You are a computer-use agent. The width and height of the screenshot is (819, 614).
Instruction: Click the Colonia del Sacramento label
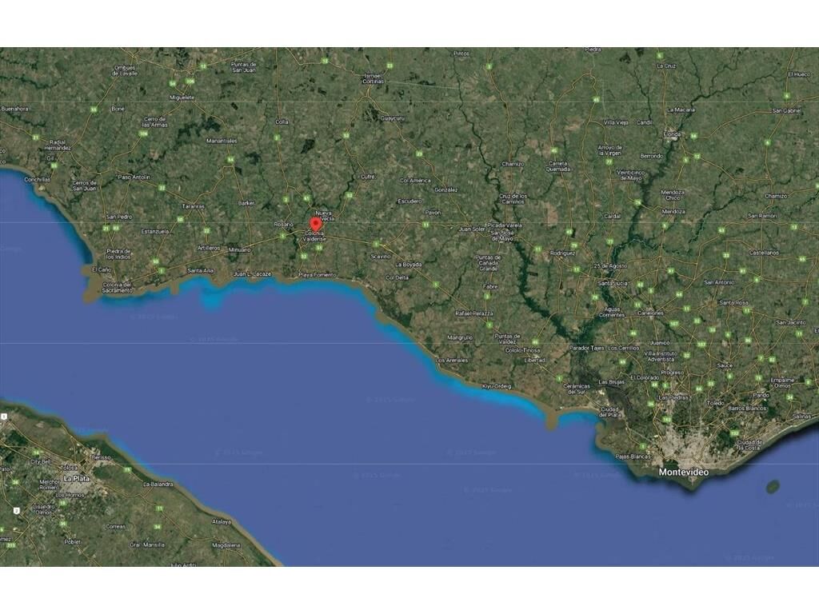coord(118,287)
